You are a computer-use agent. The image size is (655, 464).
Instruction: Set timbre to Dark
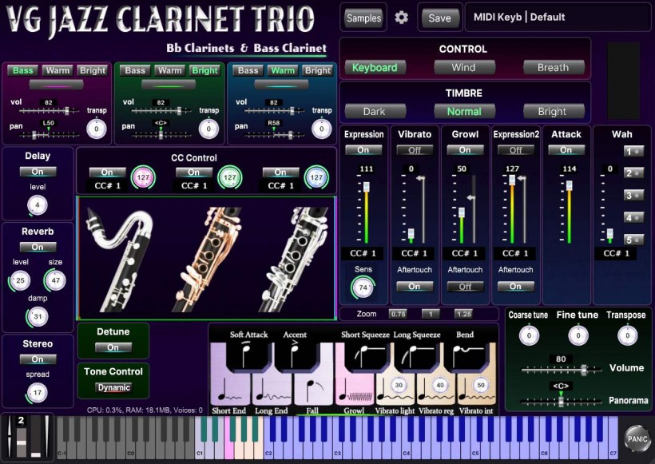[x=374, y=112]
